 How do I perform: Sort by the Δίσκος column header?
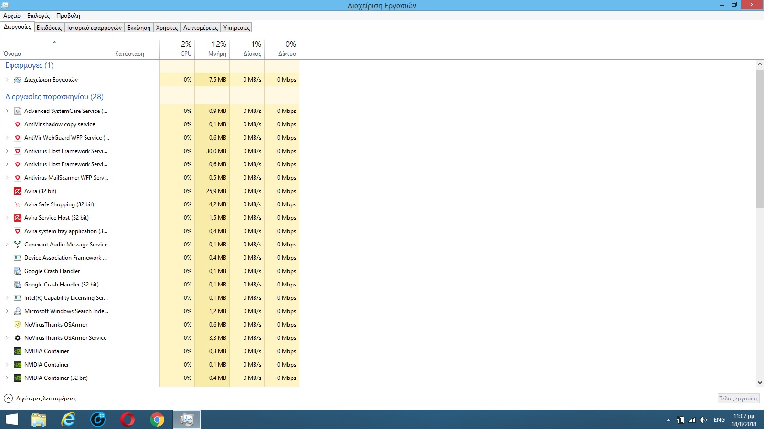tap(247, 48)
